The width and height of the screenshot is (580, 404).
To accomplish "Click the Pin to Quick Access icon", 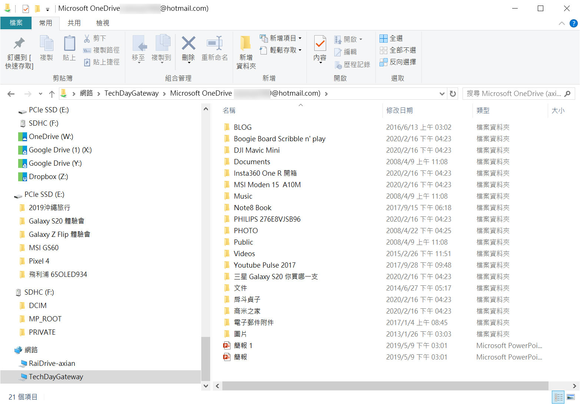I will click(19, 43).
